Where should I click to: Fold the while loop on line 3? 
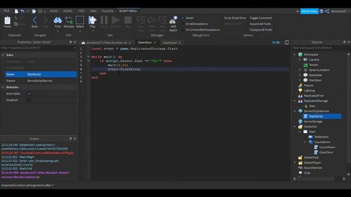pos(88,57)
